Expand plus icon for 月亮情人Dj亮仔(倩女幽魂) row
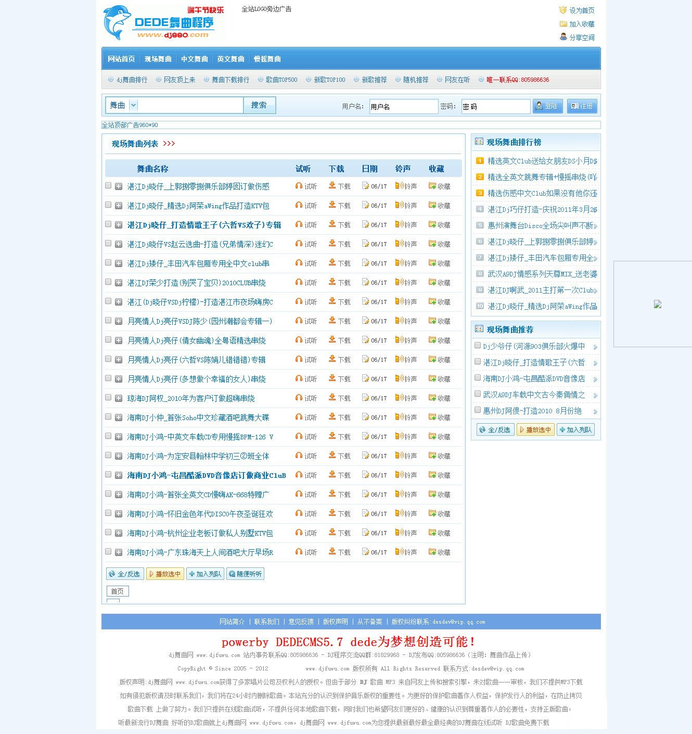 point(119,340)
